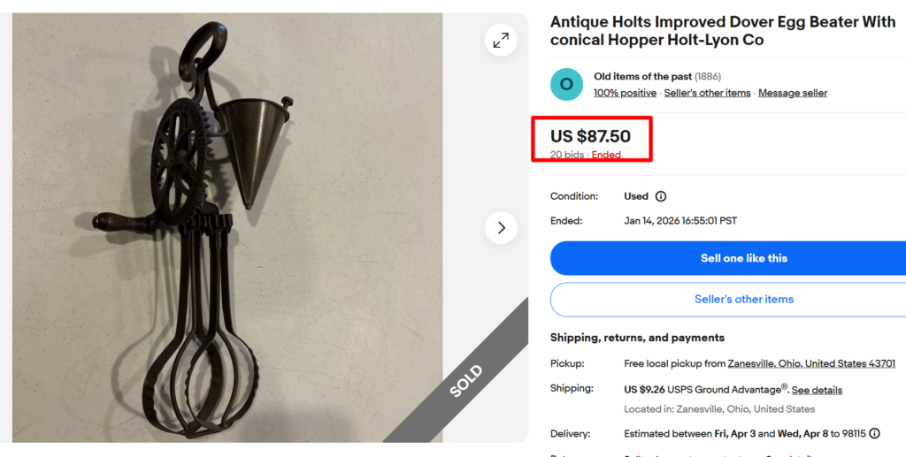
Task: Show next photo with right arrow
Action: (x=501, y=228)
